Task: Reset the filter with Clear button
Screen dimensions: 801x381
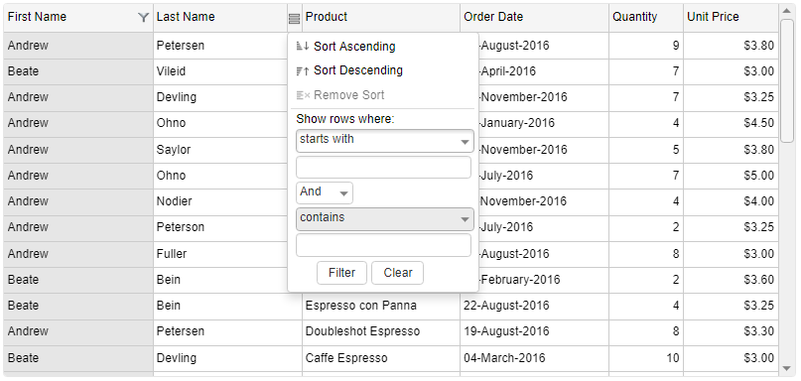Action: coord(397,273)
